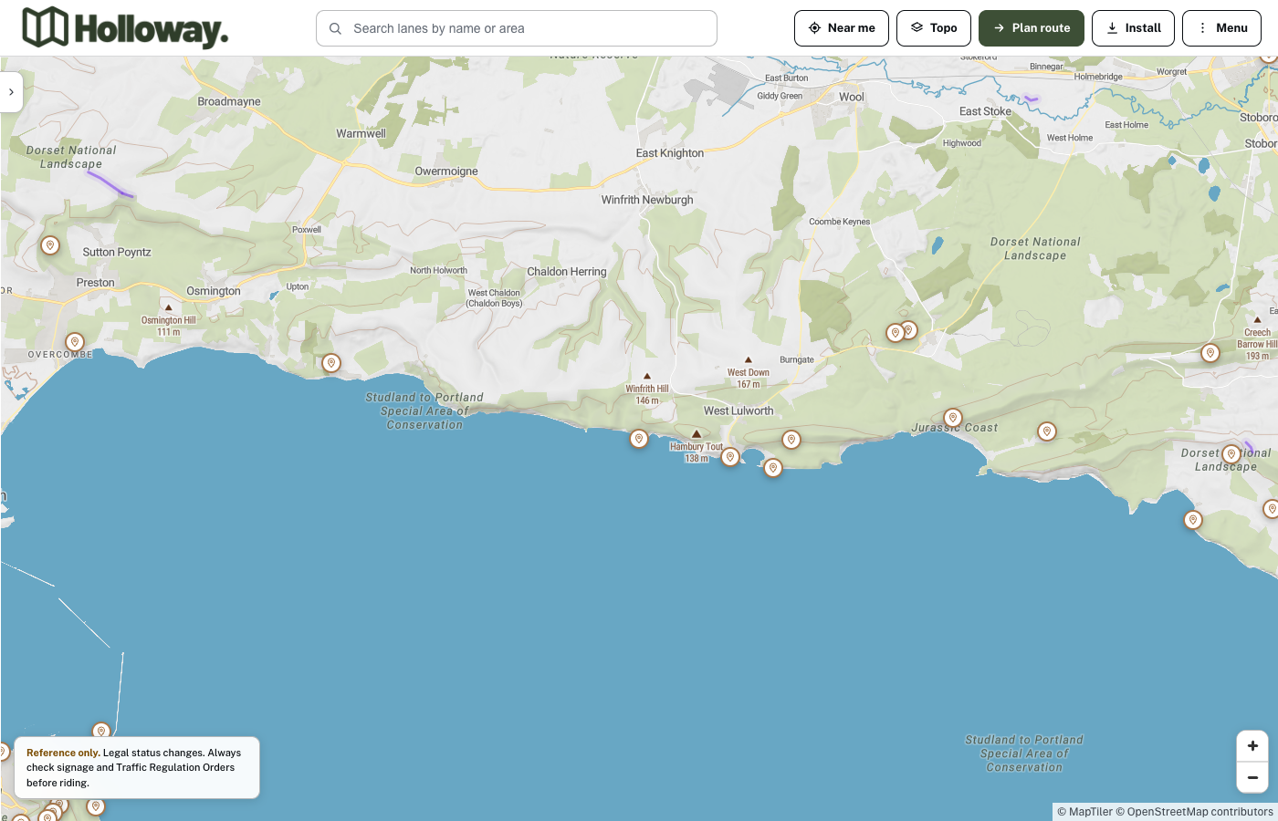Select marker on Dorset National Landscape coast label

coord(1231,454)
